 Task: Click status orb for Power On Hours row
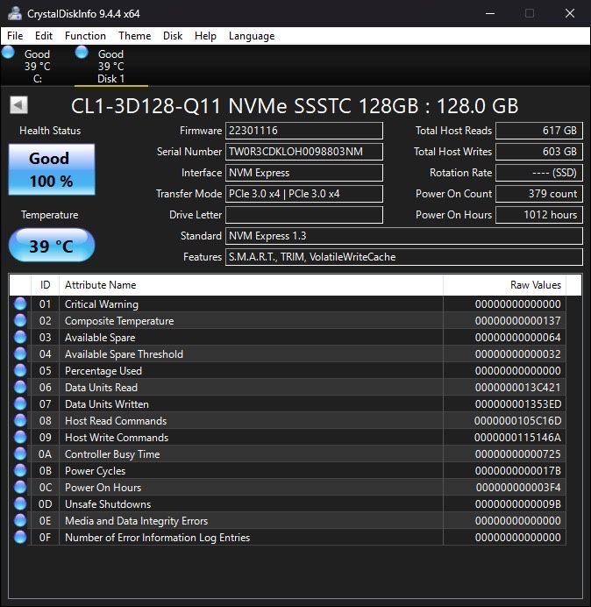pyautogui.click(x=20, y=487)
